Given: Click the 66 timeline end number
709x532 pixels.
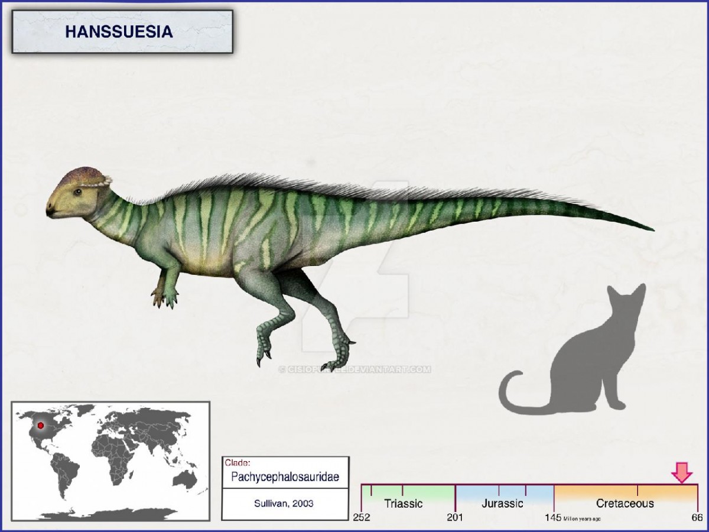Looking at the screenshot, I should [x=697, y=518].
